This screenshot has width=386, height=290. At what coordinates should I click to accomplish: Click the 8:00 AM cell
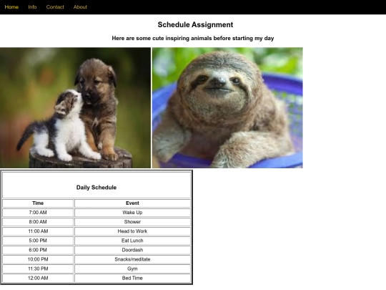click(38, 222)
